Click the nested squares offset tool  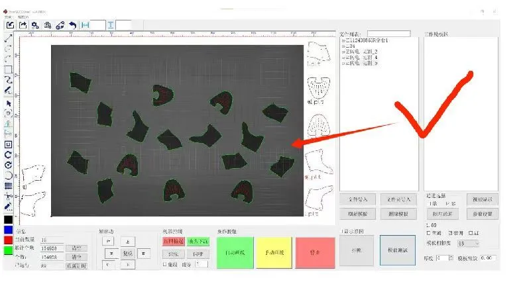[x=9, y=144]
